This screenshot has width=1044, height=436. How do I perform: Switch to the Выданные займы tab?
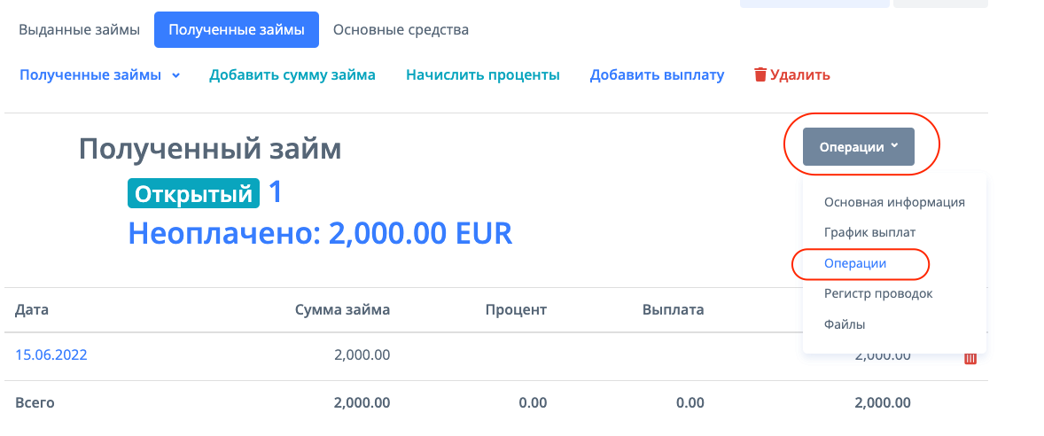tap(79, 30)
